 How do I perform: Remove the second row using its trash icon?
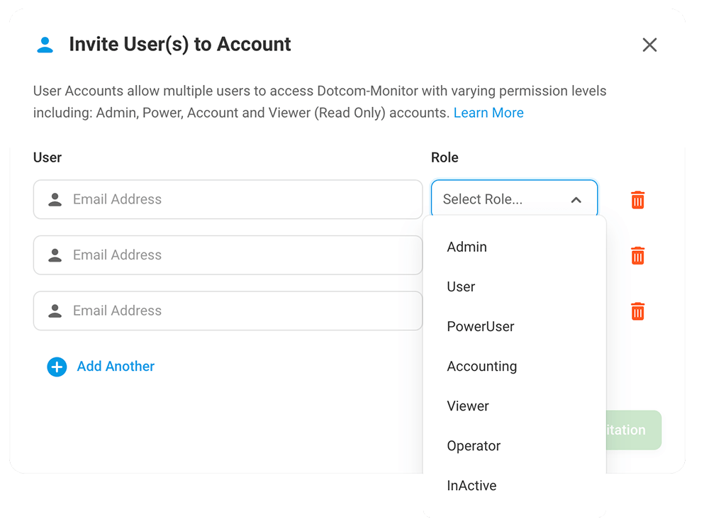[637, 255]
